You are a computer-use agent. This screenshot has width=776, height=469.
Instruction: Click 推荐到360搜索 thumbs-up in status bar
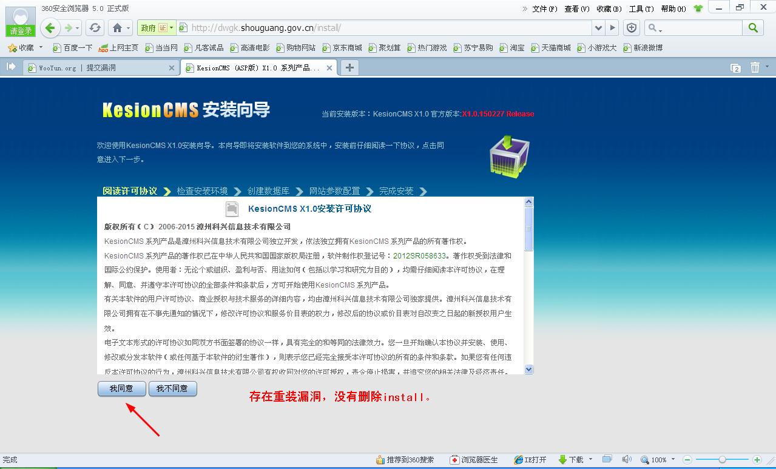[405, 460]
